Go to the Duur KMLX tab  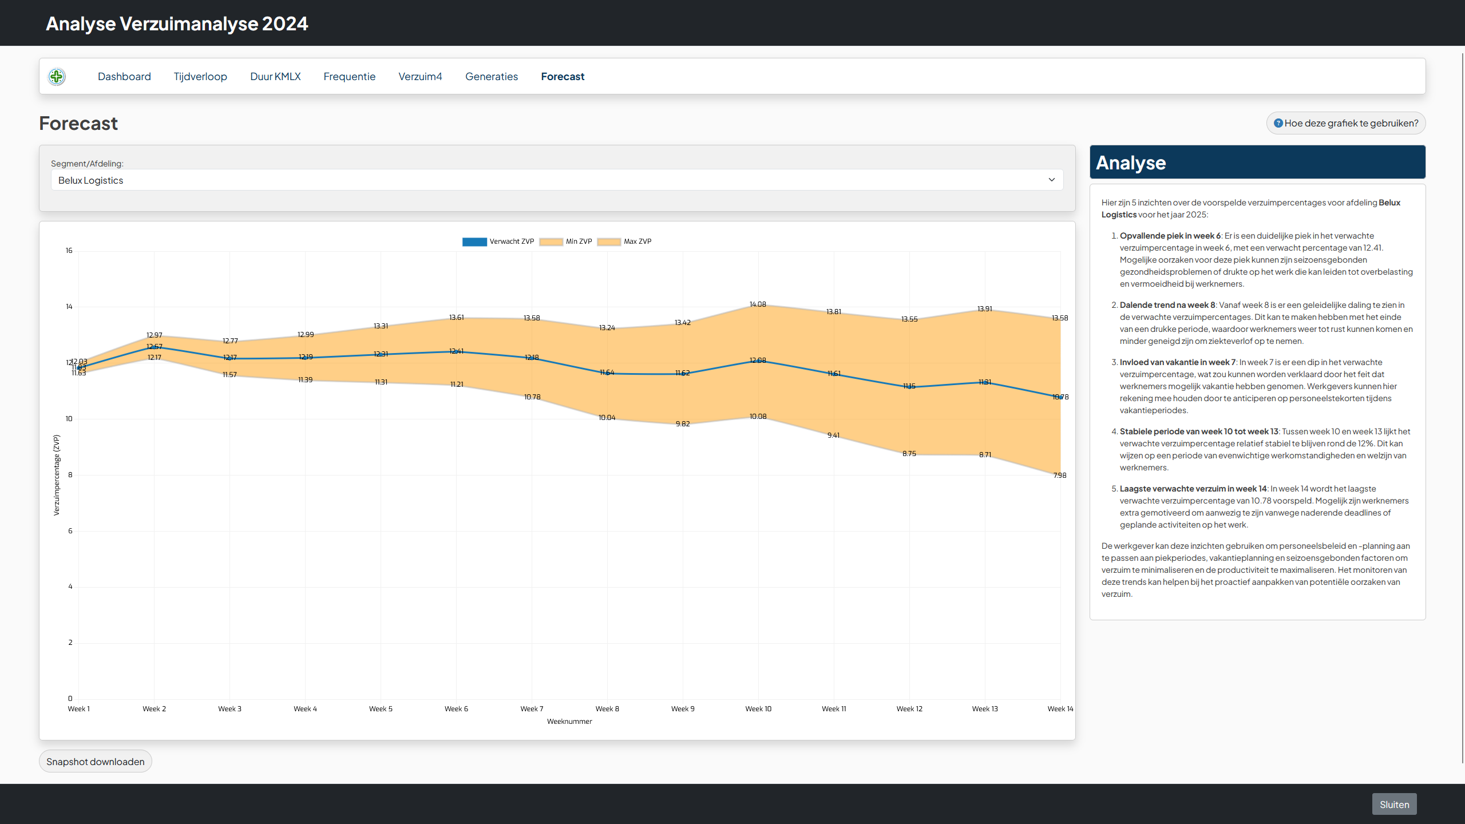(275, 76)
